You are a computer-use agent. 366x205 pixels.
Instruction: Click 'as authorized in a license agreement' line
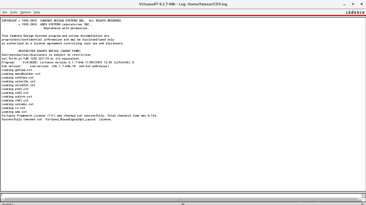click(x=63, y=43)
